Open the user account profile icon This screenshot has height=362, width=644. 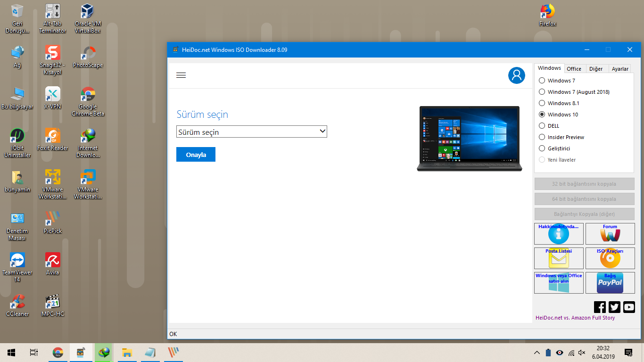[517, 75]
